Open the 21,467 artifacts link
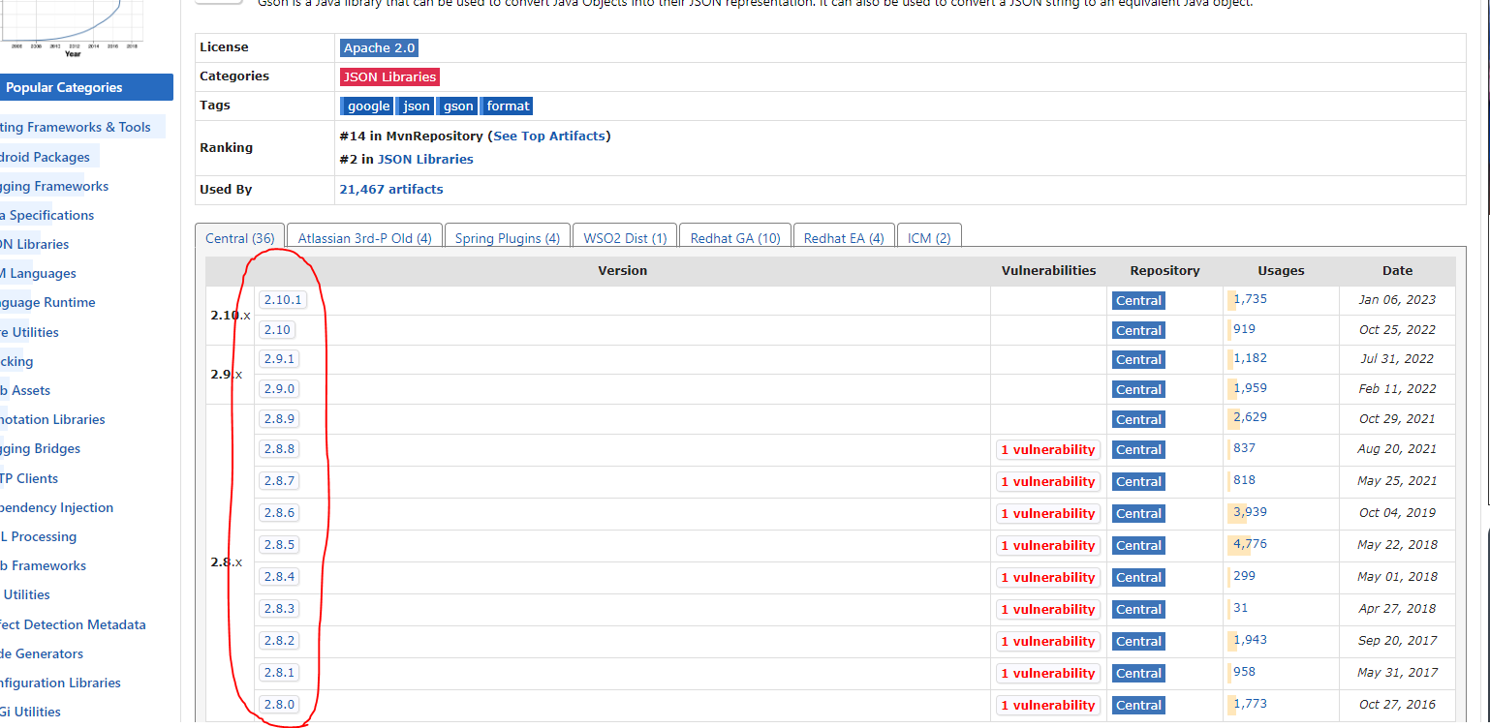The image size is (1490, 728). click(391, 190)
